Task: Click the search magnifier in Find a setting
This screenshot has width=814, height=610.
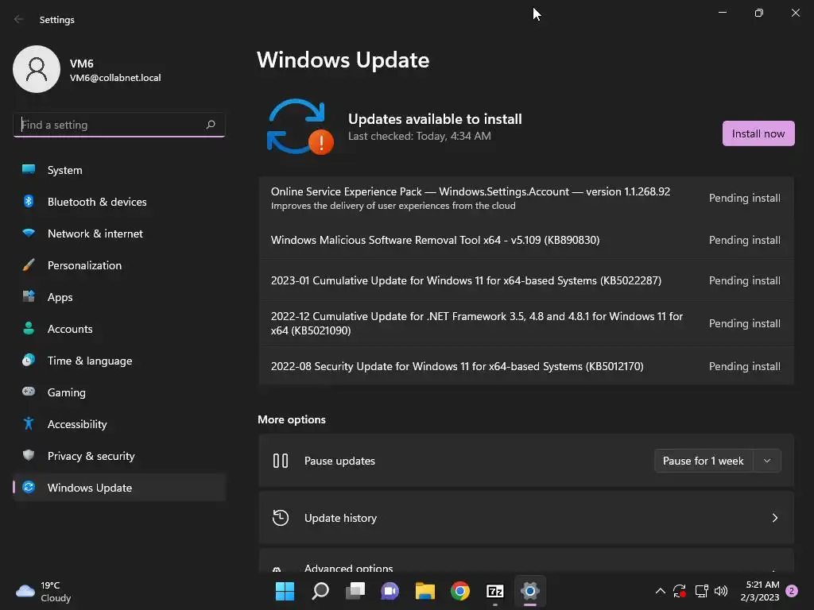Action: (210, 125)
